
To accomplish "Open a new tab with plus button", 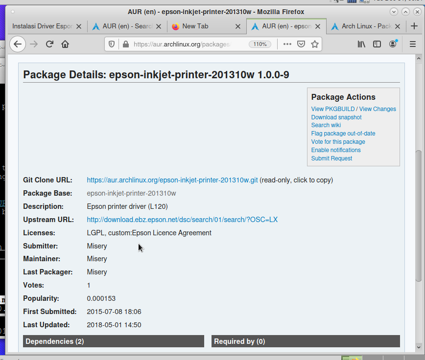I will point(414,26).
